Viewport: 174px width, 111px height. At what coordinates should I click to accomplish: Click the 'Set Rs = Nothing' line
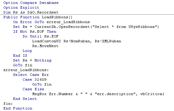[32, 60]
